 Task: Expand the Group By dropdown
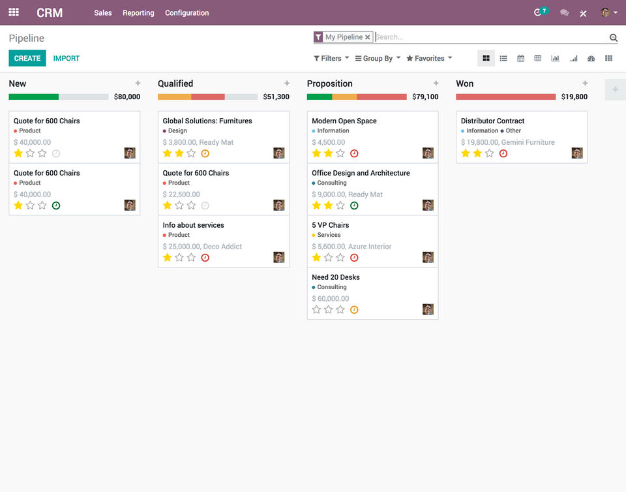[378, 58]
